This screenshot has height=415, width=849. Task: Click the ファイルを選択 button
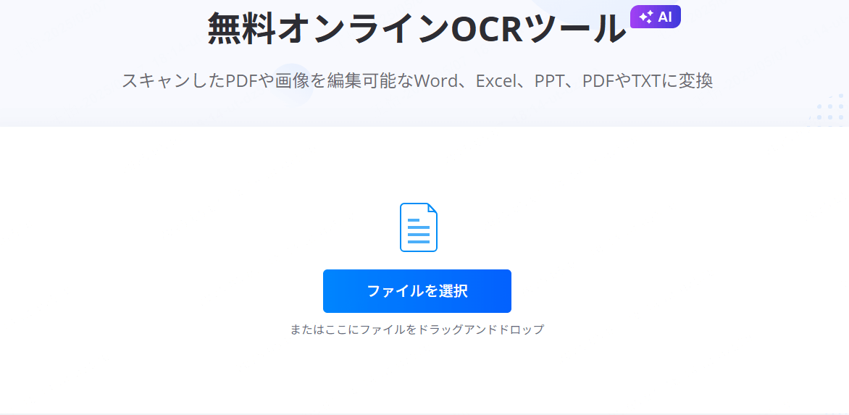[x=417, y=291]
